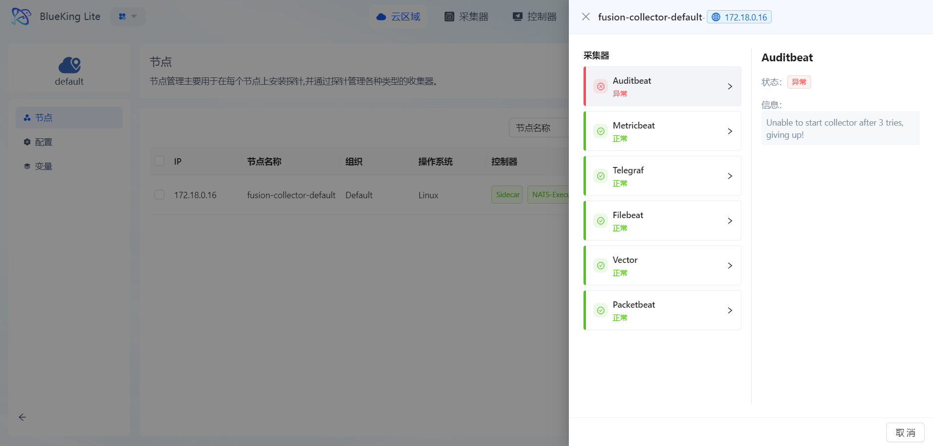The image size is (933, 446).
Task: Click the 控制器 column header in table
Action: coord(504,162)
